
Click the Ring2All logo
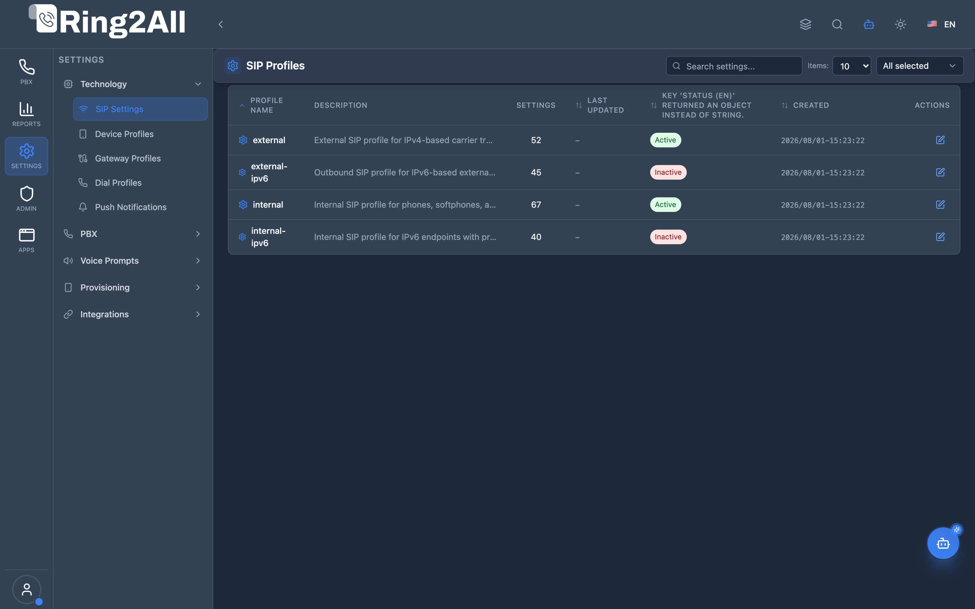pos(107,21)
